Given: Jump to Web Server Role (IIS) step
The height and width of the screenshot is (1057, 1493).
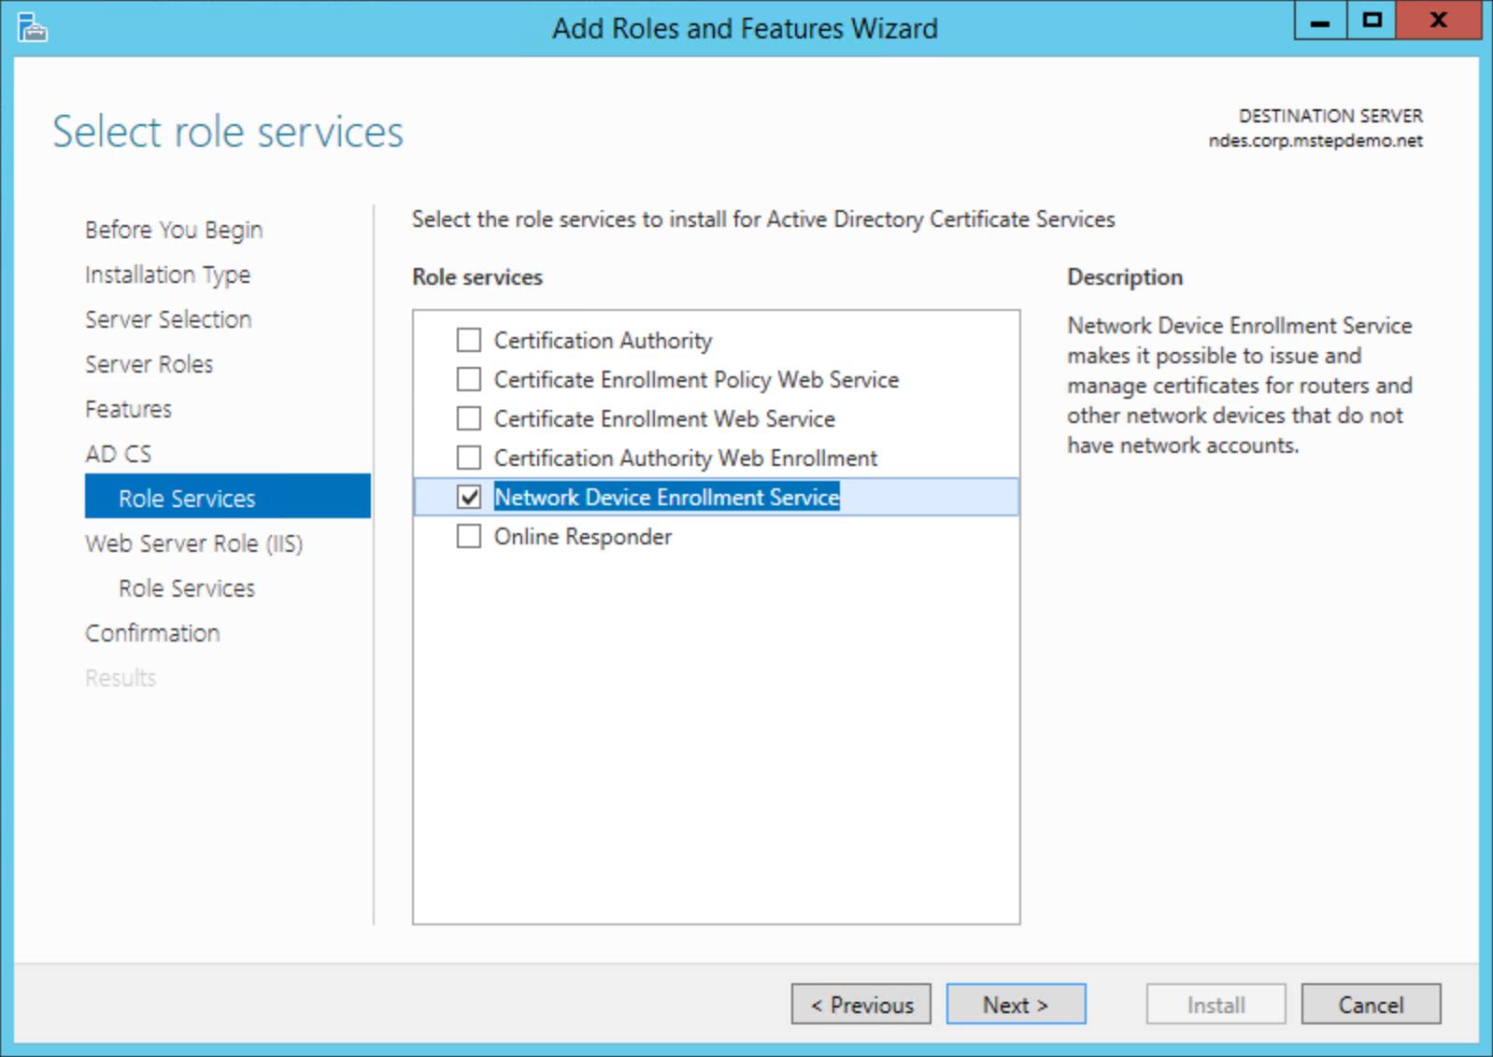Looking at the screenshot, I should [194, 543].
